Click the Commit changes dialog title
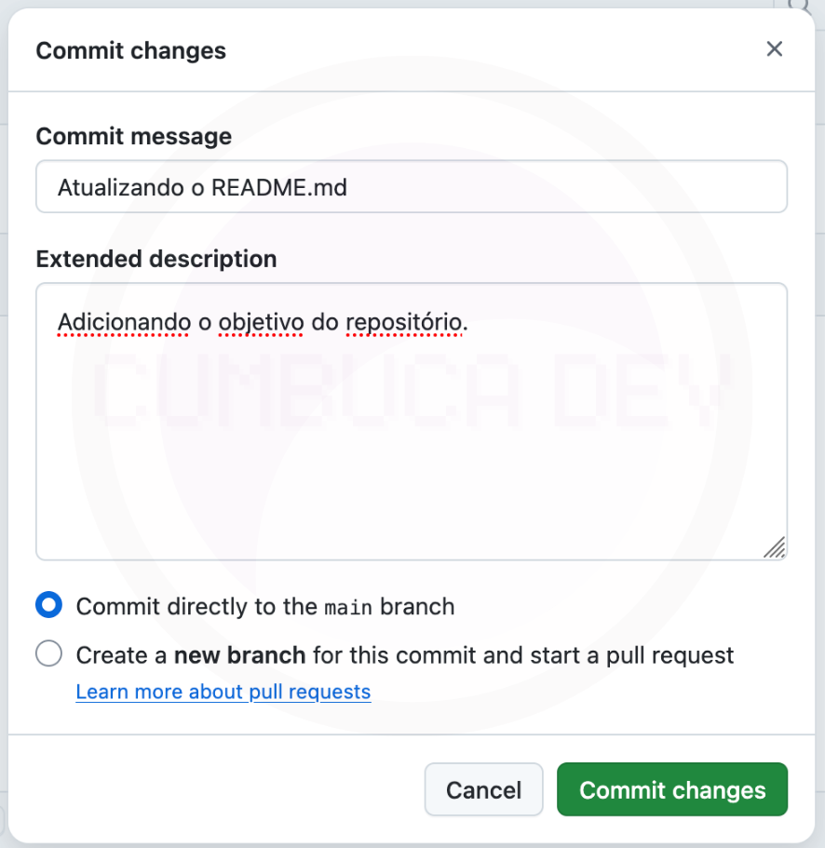The image size is (825, 848). point(130,51)
